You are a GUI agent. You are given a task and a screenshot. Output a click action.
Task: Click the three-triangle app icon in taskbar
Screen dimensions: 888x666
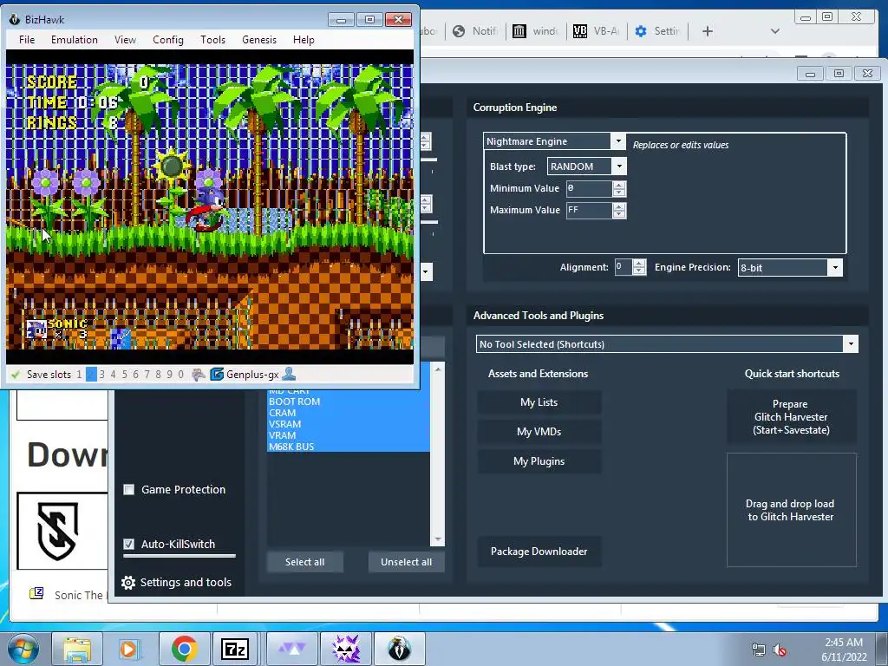pos(291,649)
